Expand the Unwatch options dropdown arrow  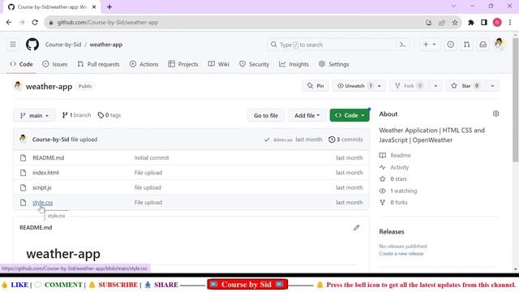tap(380, 86)
